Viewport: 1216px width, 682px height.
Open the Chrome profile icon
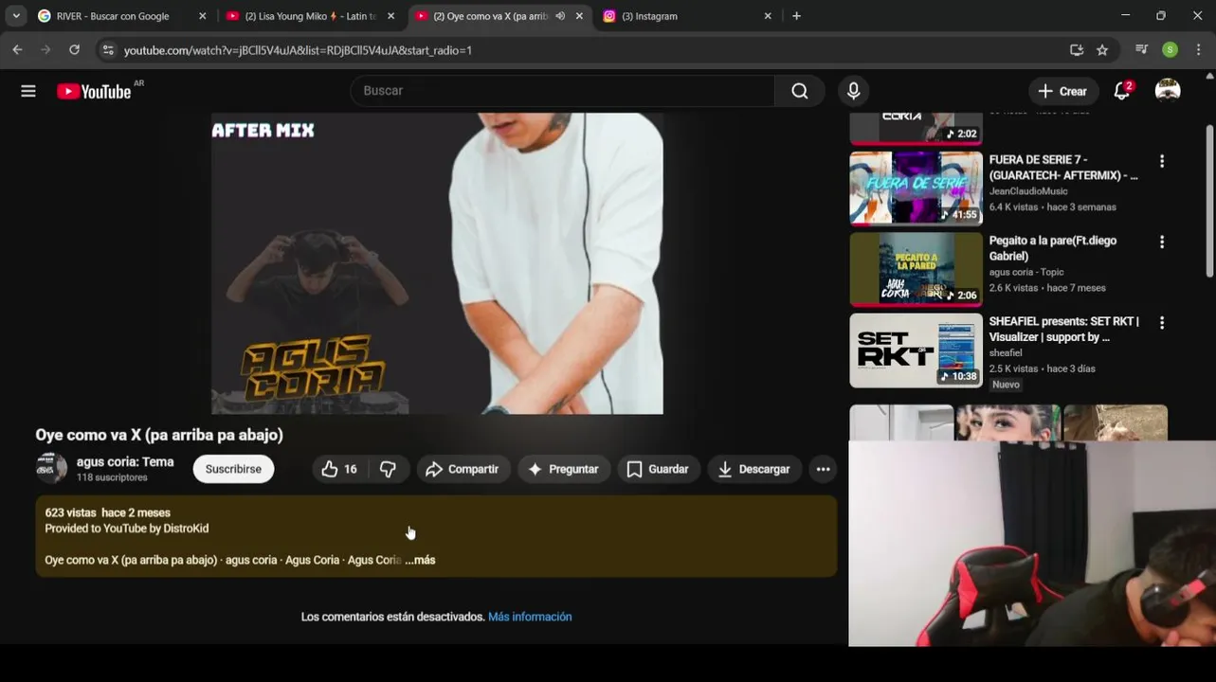click(x=1171, y=50)
